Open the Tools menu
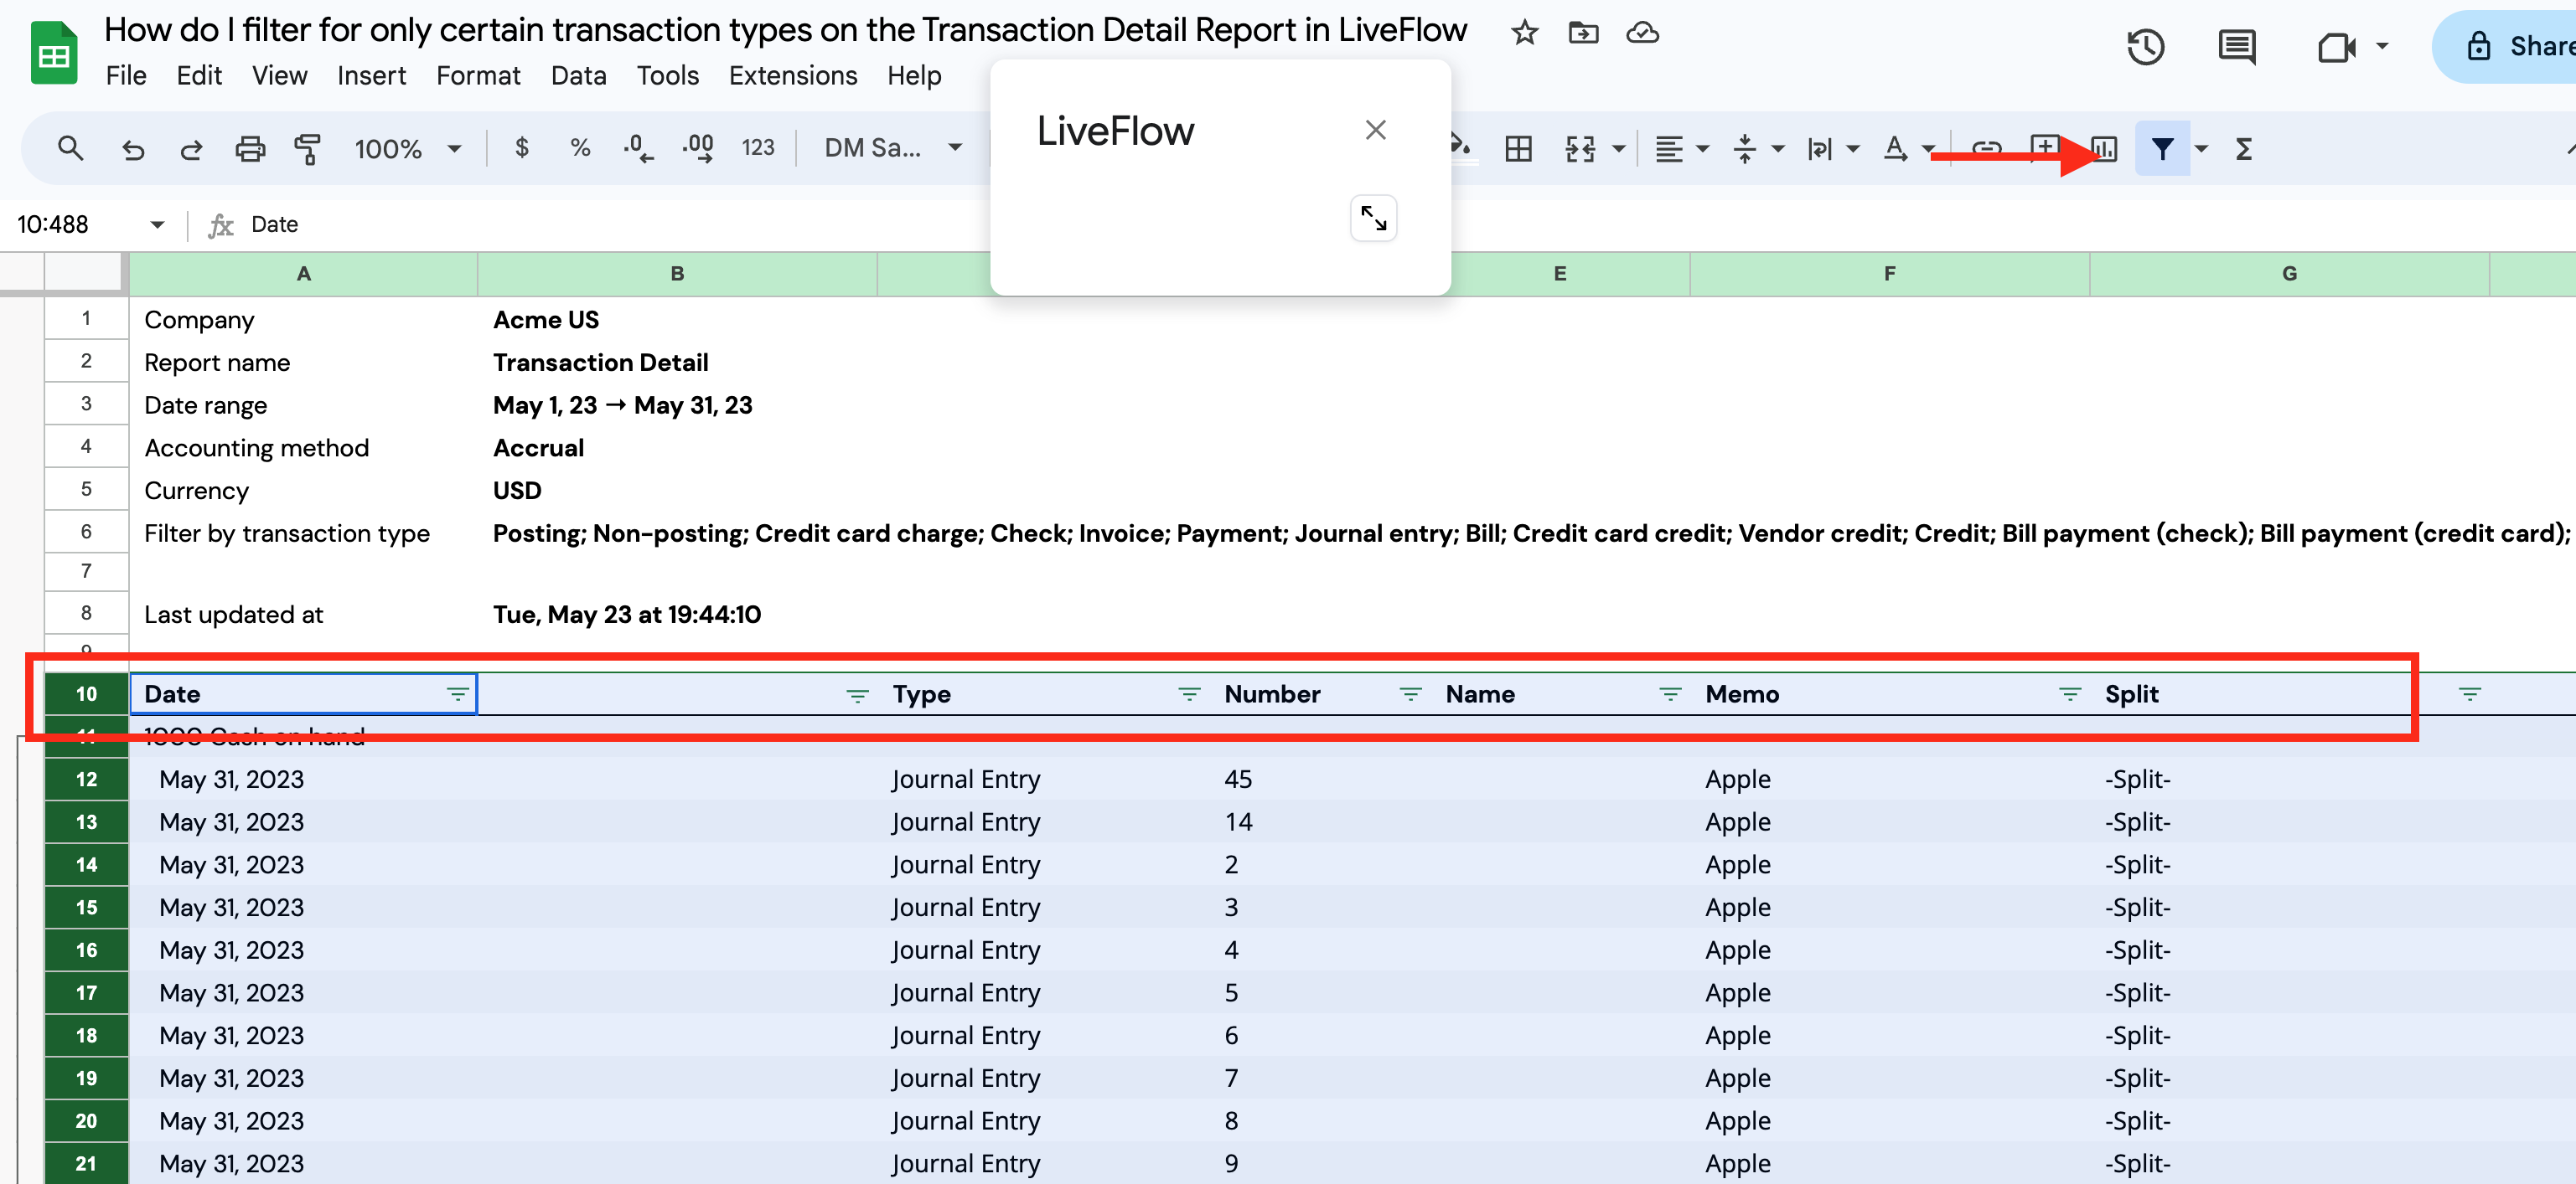This screenshot has height=1184, width=2576. coord(668,76)
